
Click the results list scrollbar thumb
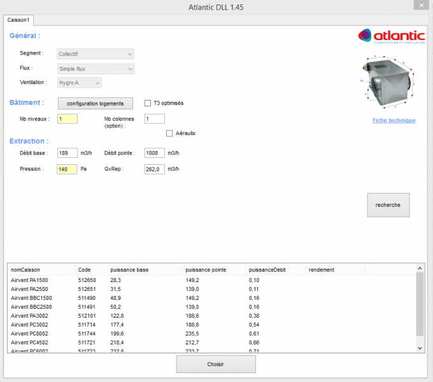[x=420, y=304]
